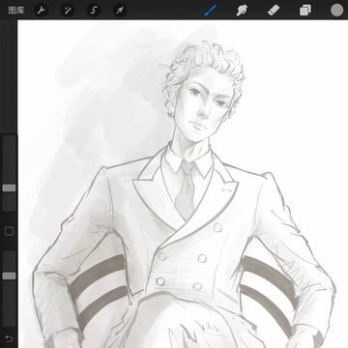Open the Layers panel
The height and width of the screenshot is (348, 348).
[x=305, y=10]
